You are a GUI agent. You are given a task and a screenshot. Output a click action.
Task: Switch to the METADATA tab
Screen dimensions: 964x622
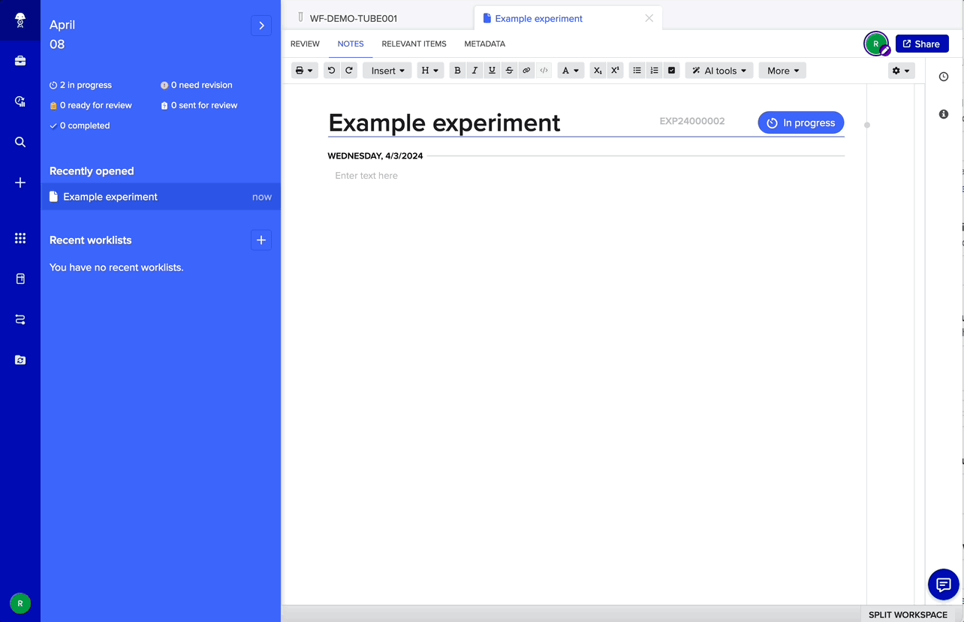(x=484, y=44)
